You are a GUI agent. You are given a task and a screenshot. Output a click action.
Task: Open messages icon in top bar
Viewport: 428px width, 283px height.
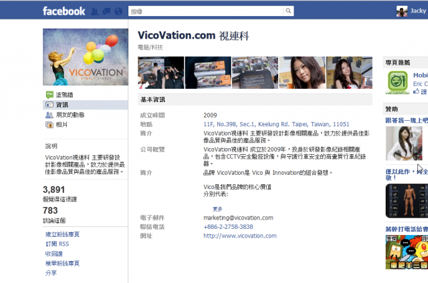pos(106,11)
